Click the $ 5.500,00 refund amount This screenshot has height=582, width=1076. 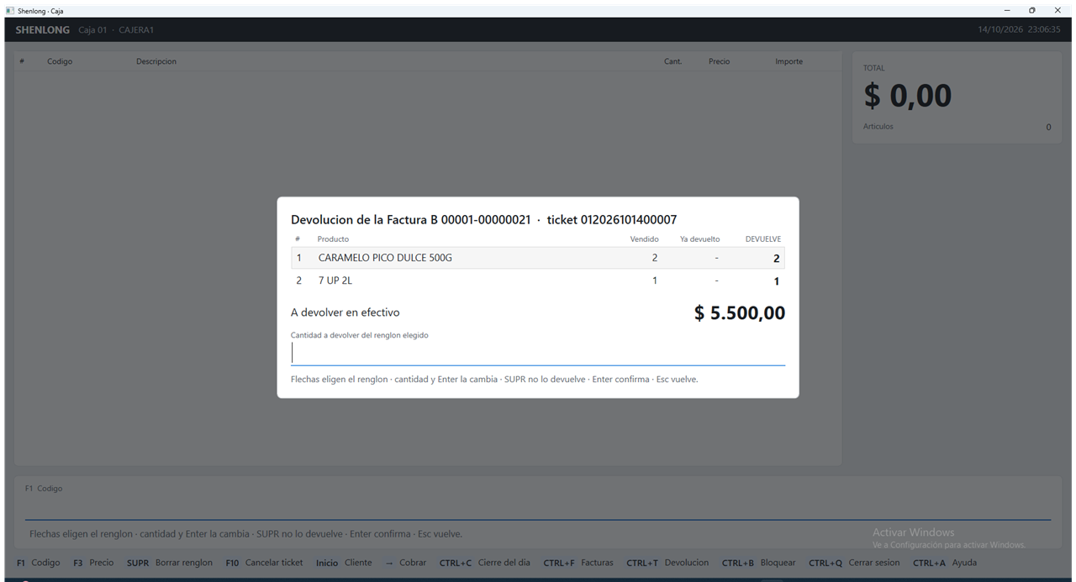click(740, 313)
